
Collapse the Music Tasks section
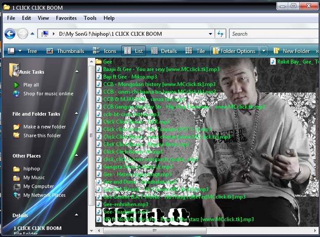[77, 71]
